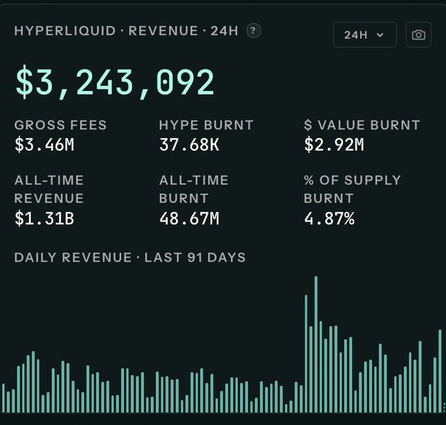The width and height of the screenshot is (446, 425).
Task: Open the help question mark icon
Action: tap(253, 30)
